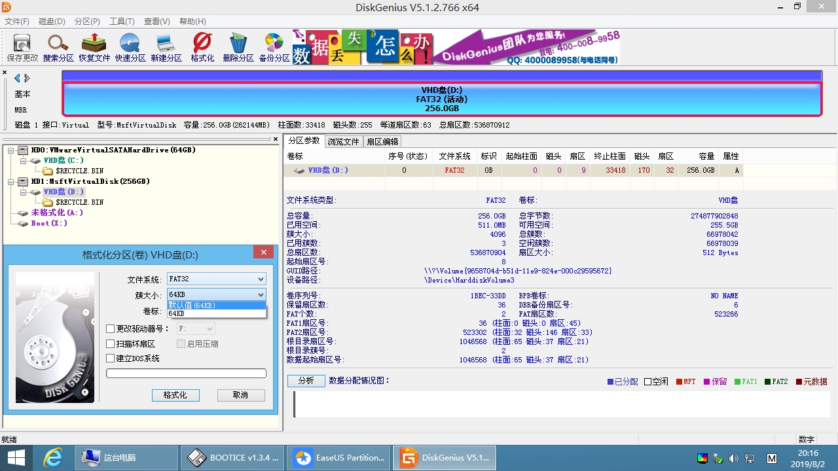Go to the previous disk with the left arrow
The width and height of the screenshot is (838, 471).
pos(17,78)
